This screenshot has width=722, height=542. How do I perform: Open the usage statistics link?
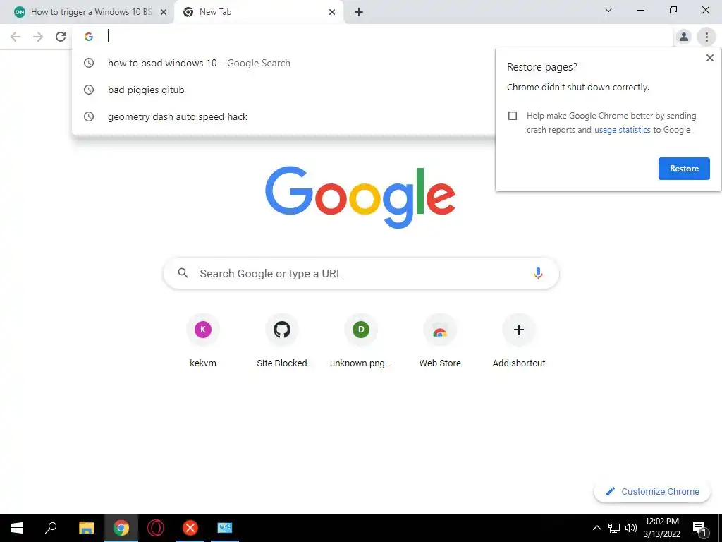click(622, 130)
